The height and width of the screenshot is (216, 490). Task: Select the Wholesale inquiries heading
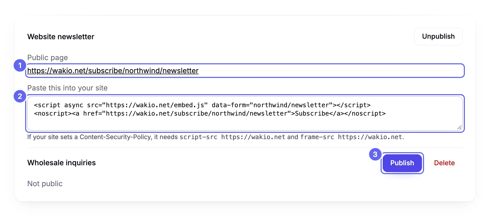pyautogui.click(x=62, y=163)
